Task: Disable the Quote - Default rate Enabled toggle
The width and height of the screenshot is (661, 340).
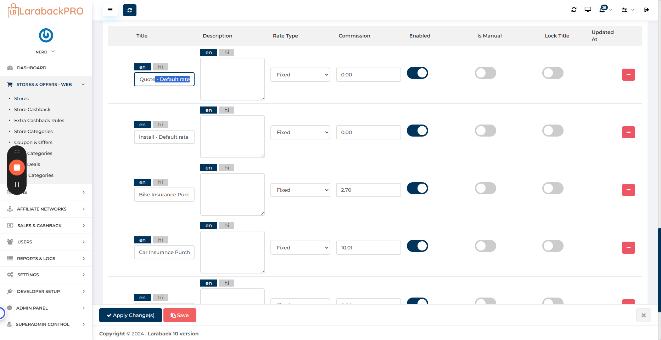Action: (x=418, y=73)
